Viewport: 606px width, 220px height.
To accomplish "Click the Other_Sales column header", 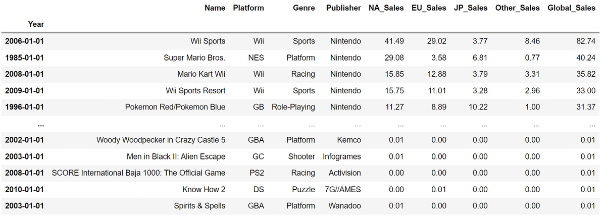I will 518,8.
